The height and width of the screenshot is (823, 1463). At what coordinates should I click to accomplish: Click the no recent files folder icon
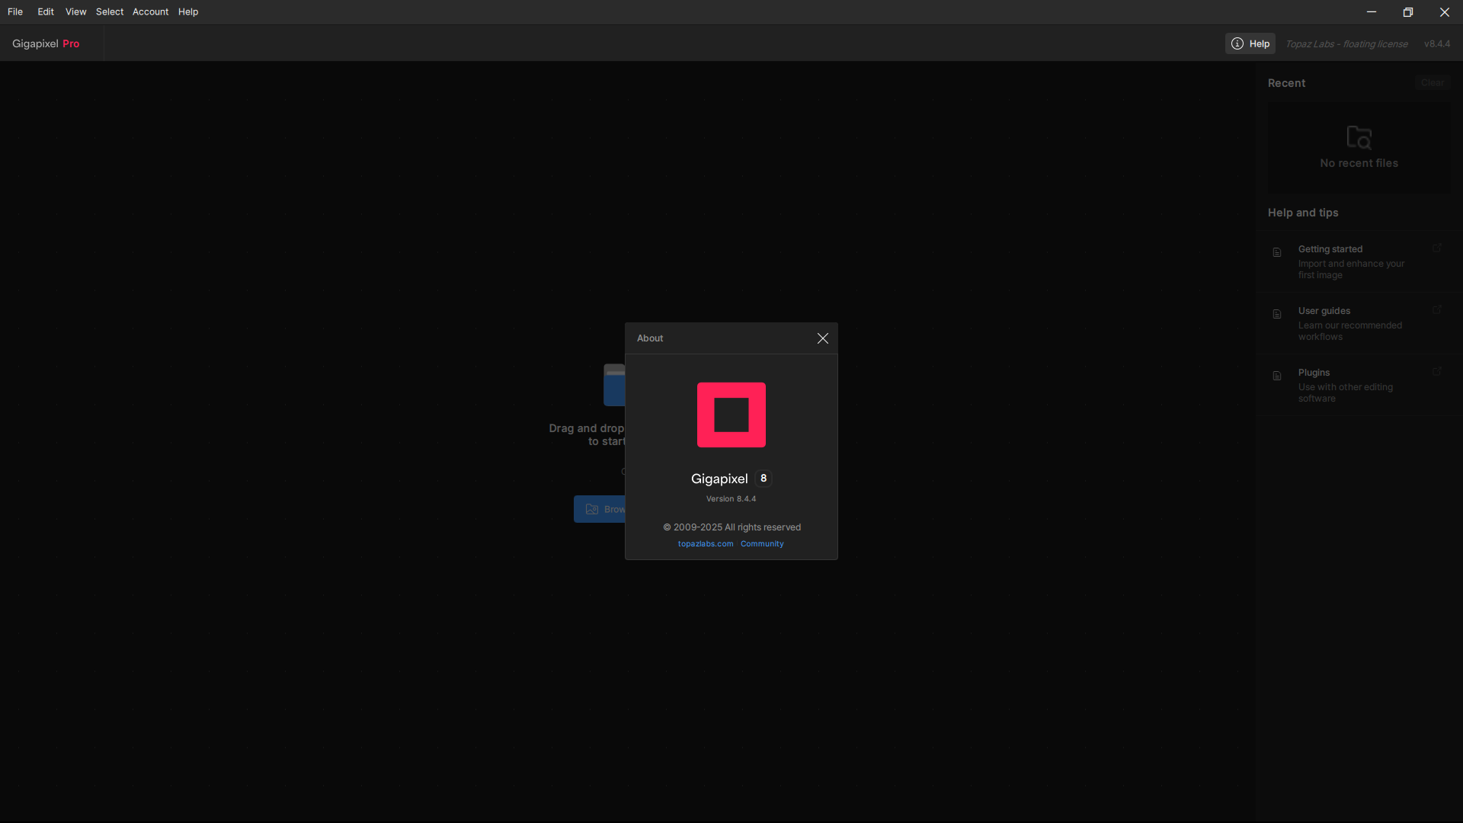coord(1359,137)
